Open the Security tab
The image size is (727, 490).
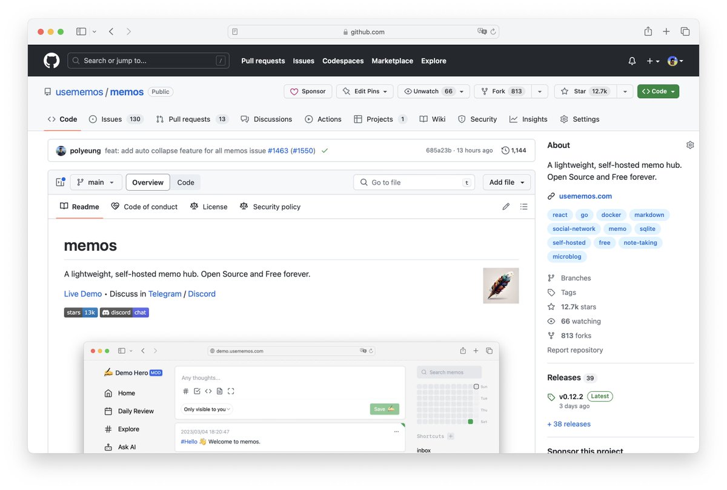tap(477, 119)
